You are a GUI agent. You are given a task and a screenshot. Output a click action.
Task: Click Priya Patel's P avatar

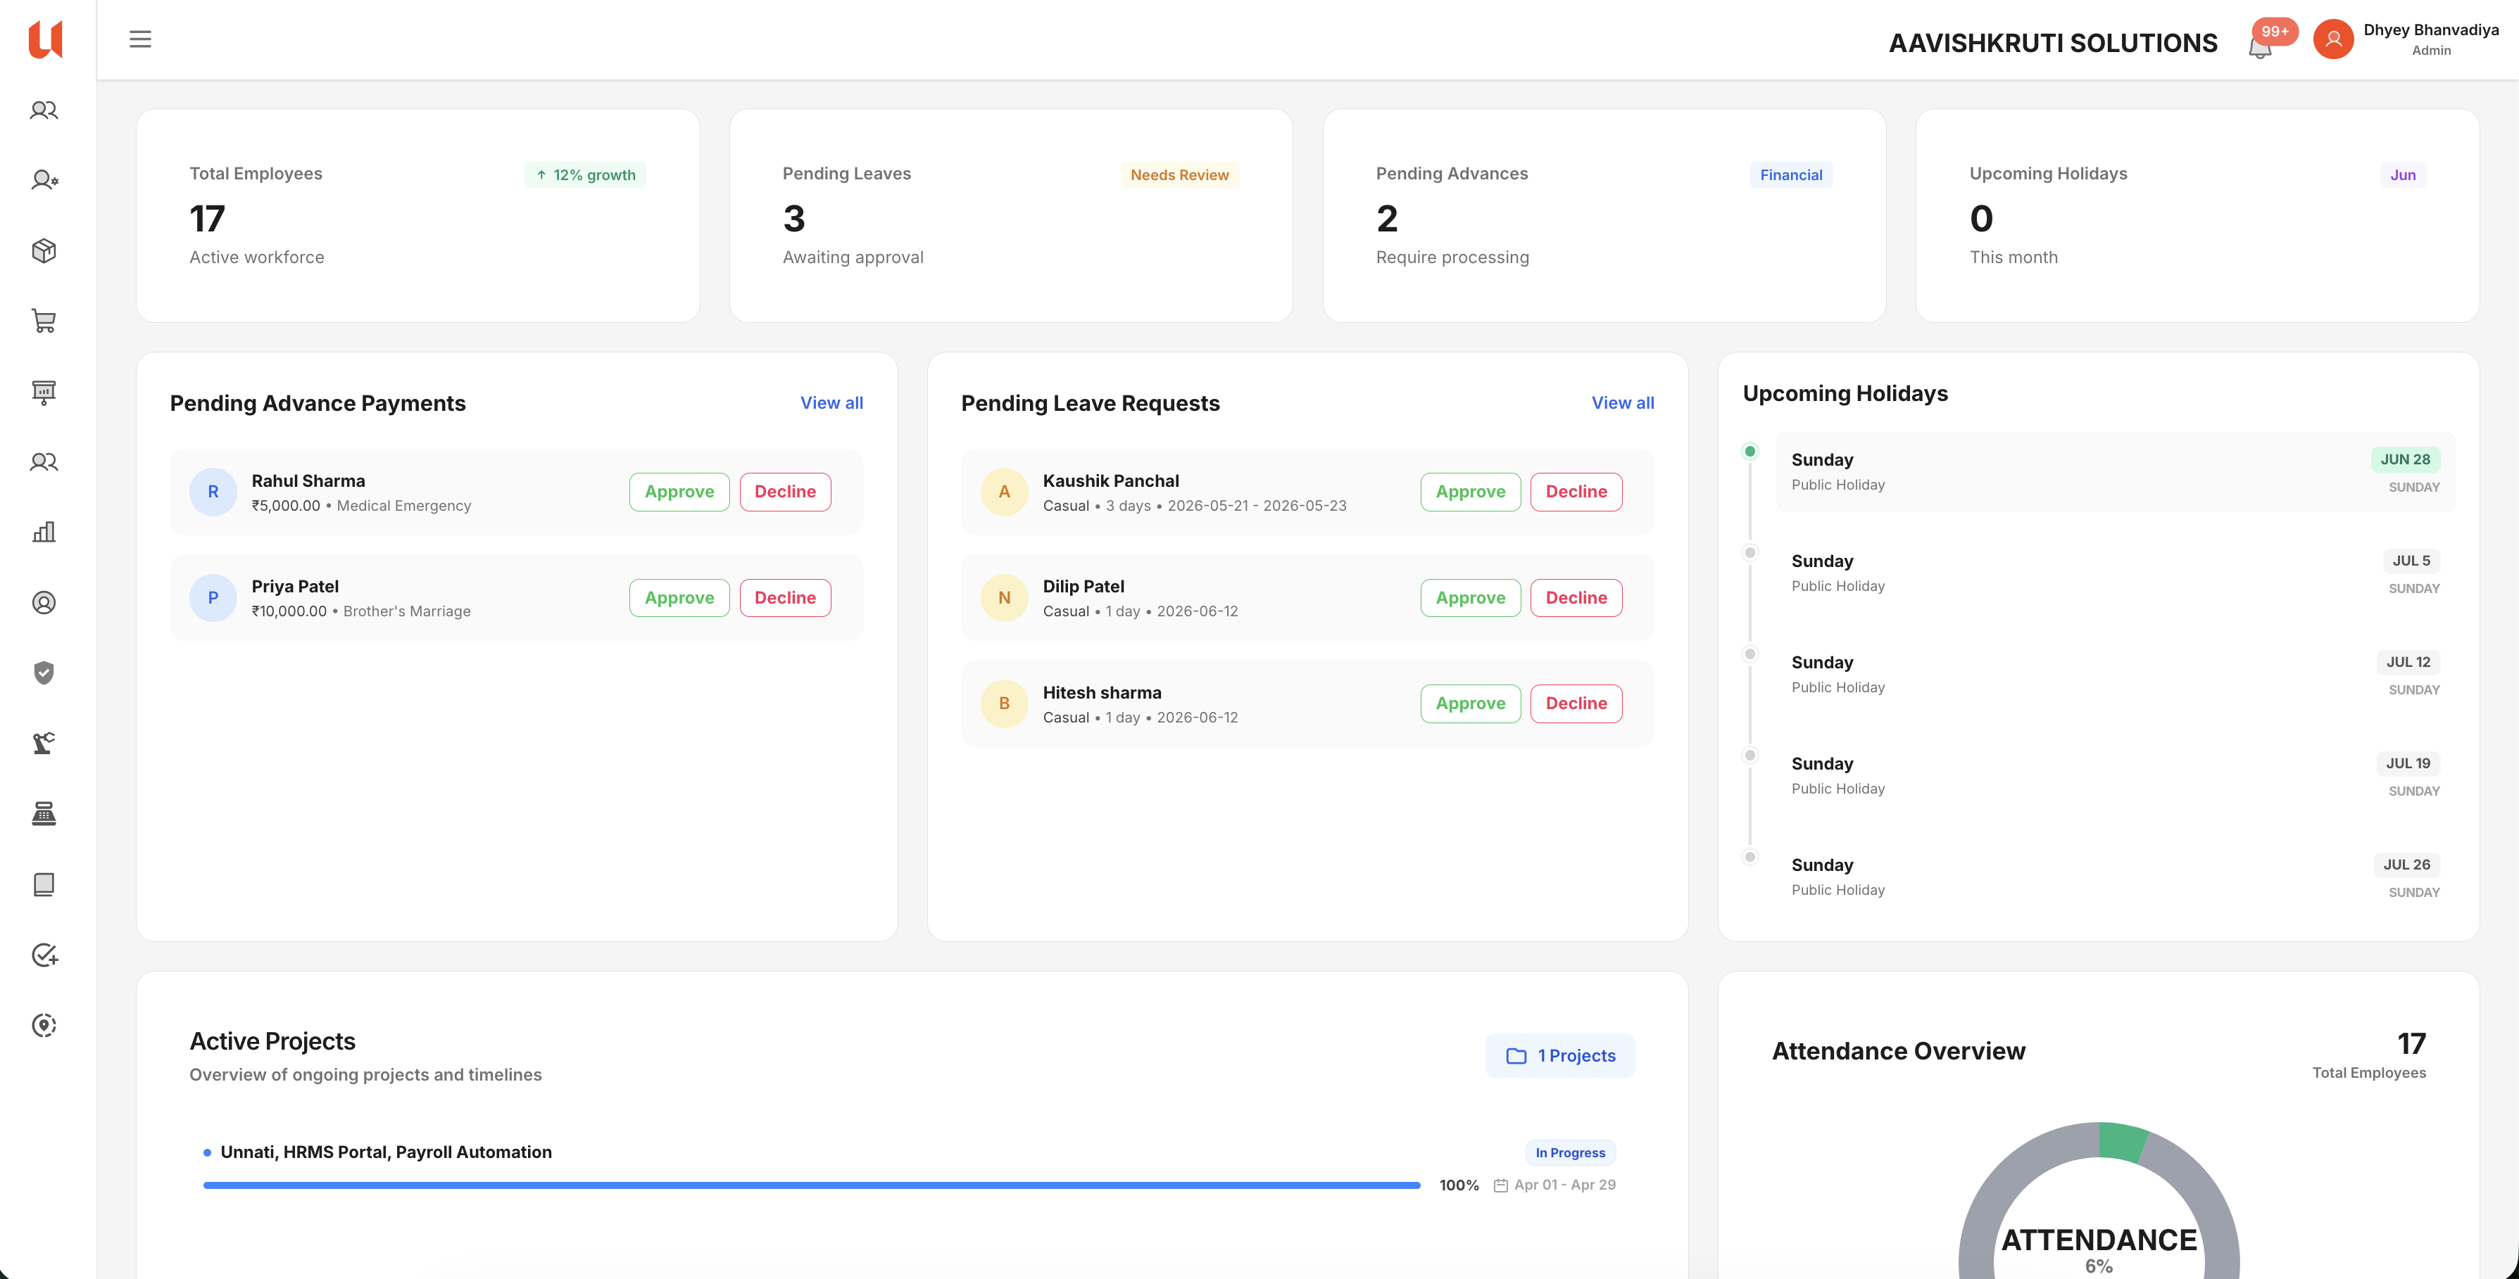(213, 597)
